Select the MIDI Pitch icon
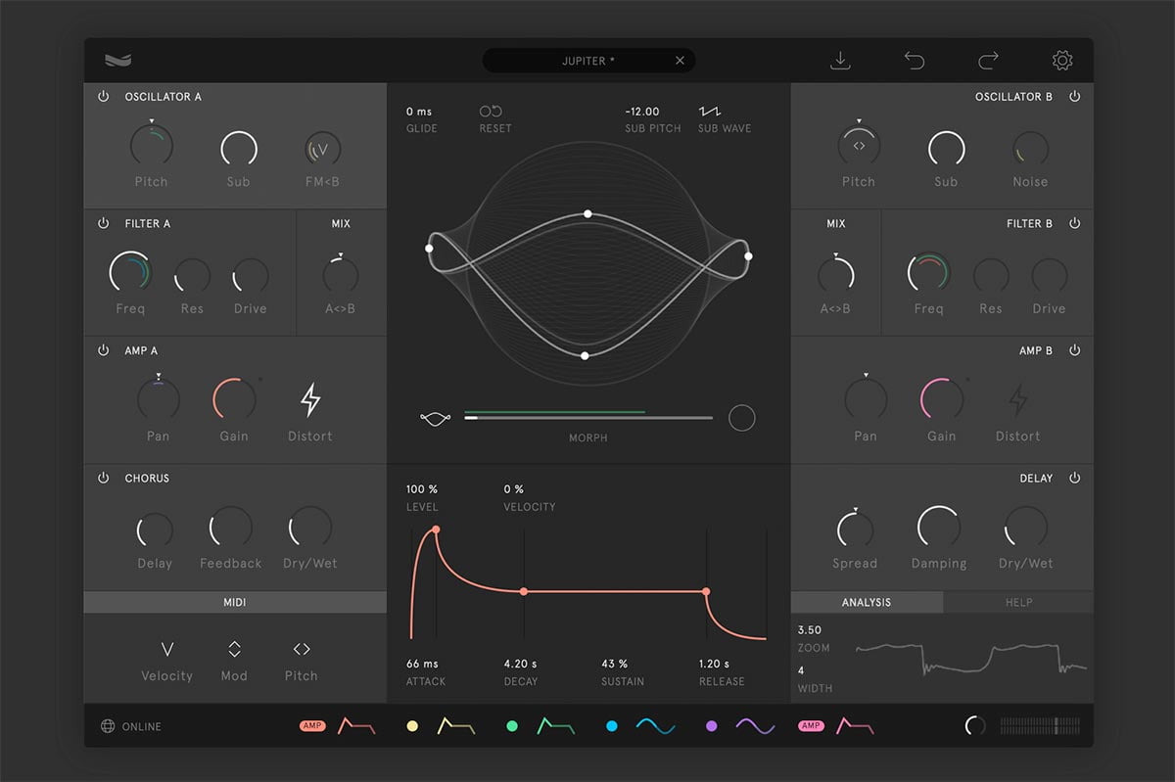1175x782 pixels. (302, 649)
